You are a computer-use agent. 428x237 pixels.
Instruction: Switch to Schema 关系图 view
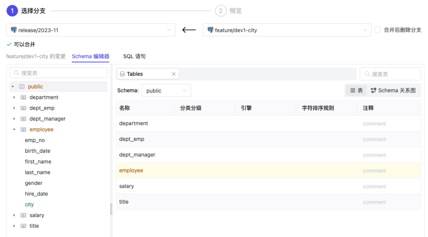tap(393, 91)
